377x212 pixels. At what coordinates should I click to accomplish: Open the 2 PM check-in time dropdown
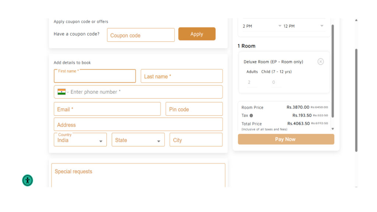coord(261,26)
